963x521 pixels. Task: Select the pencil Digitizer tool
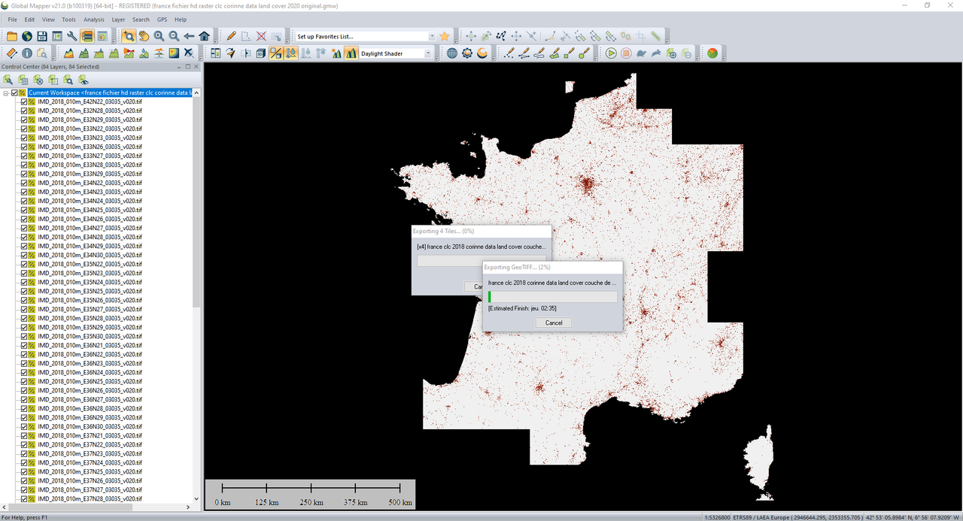click(x=231, y=36)
